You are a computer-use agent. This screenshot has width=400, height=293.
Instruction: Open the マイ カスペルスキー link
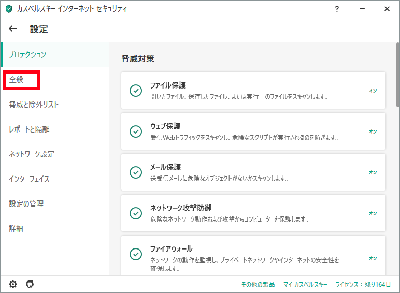pos(305,285)
